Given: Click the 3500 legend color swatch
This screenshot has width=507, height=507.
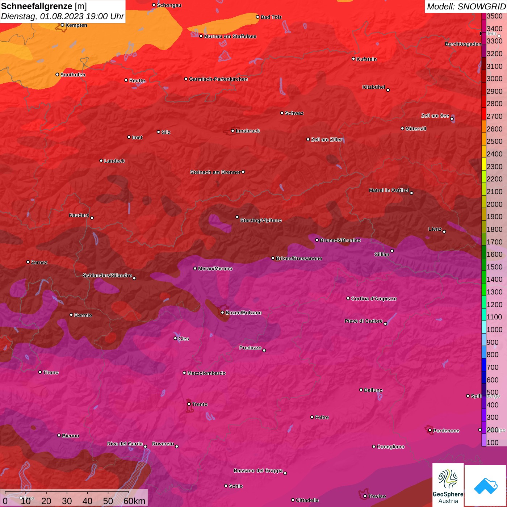Looking at the screenshot, I should (484, 16).
